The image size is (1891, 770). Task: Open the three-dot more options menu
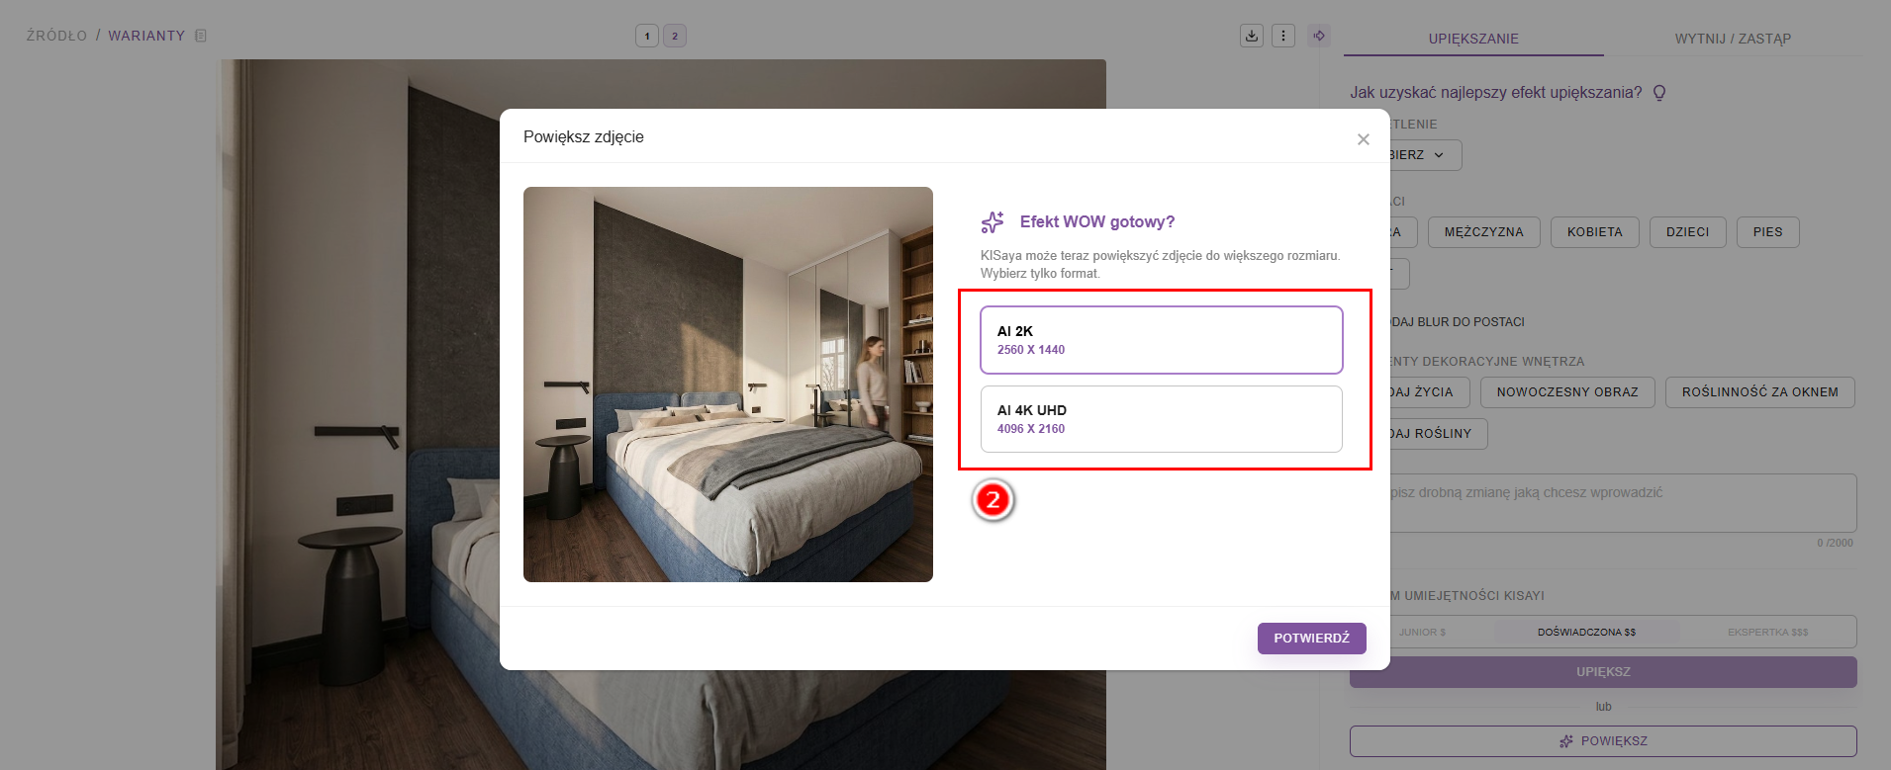[x=1283, y=36]
